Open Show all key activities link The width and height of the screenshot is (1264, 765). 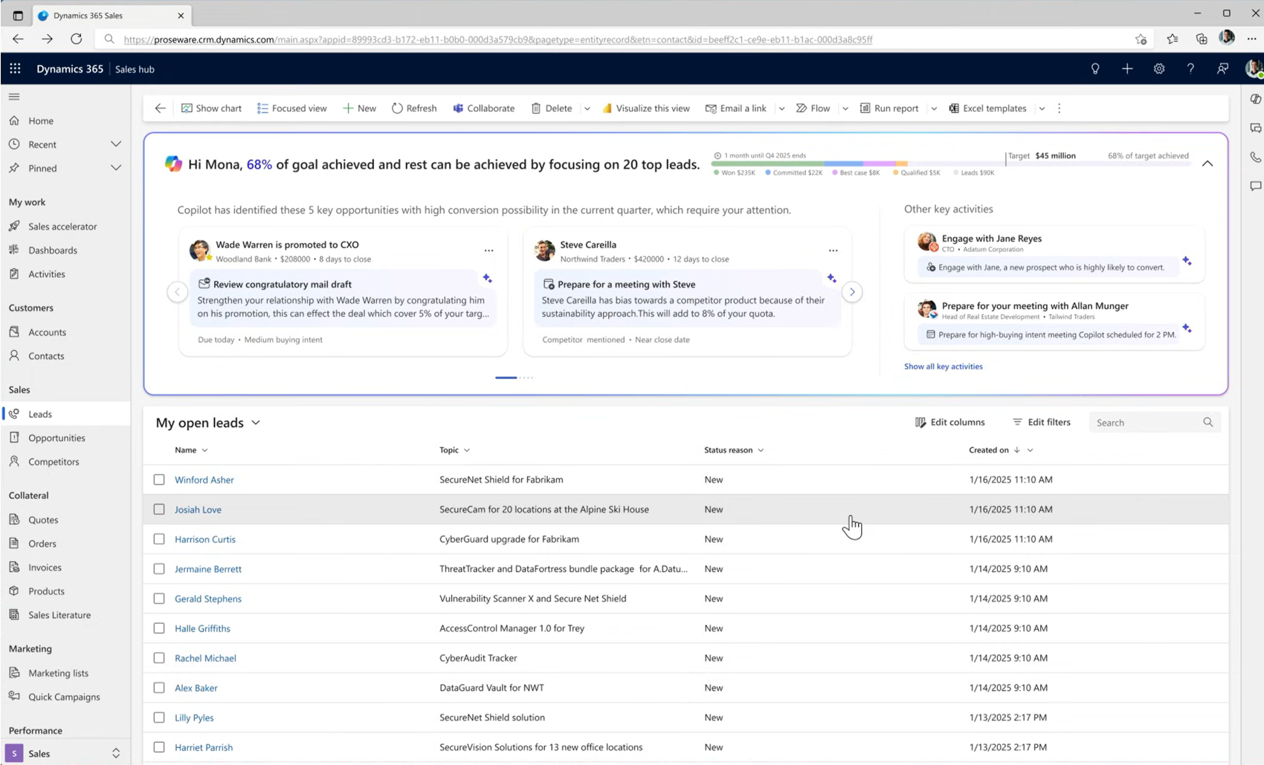coord(943,366)
